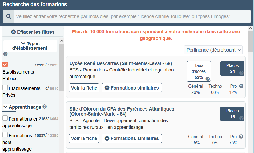Screen dimensions: 254x153
Task: Enable Formations en apprentissage checkbox
Action: click(5, 118)
